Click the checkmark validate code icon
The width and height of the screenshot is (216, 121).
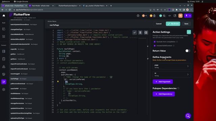(135, 33)
